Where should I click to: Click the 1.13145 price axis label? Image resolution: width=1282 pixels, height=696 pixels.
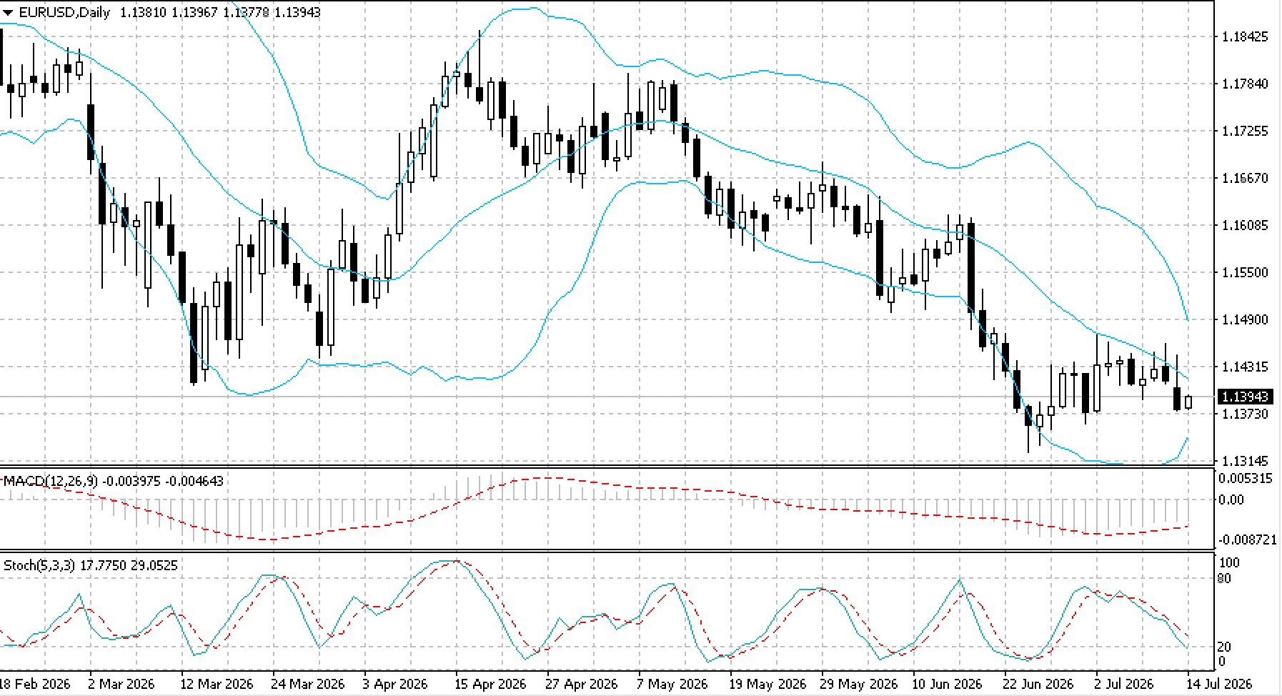click(x=1246, y=461)
